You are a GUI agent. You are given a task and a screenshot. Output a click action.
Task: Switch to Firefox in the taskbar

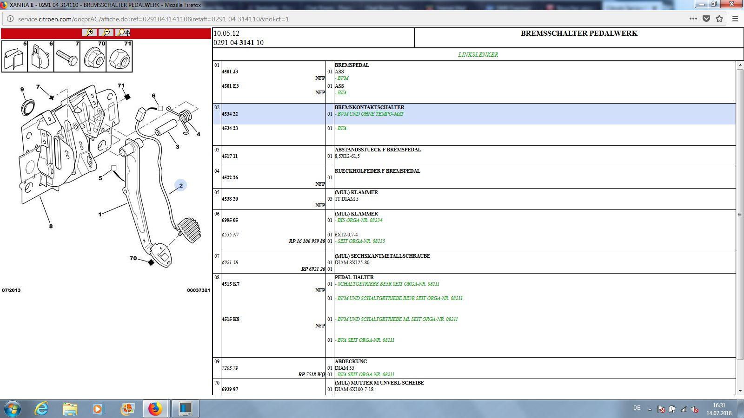(155, 409)
